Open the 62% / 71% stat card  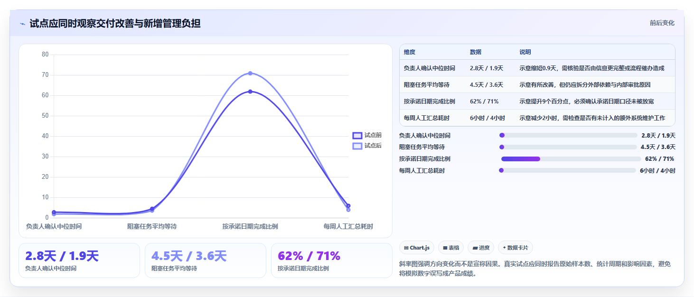coord(332,260)
